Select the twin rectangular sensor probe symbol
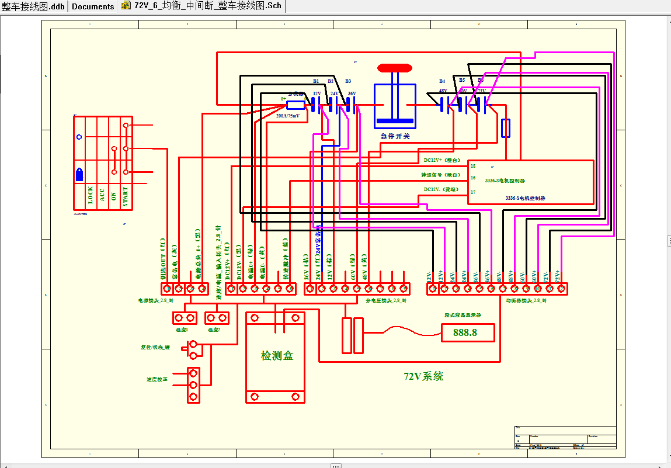This screenshot has width=671, height=468. [353, 335]
